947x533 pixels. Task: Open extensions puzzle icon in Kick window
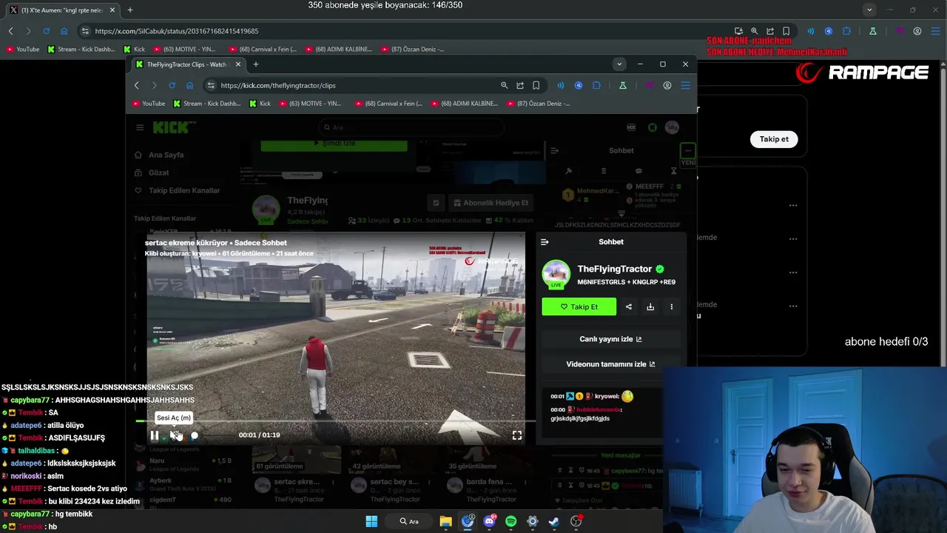tap(596, 85)
